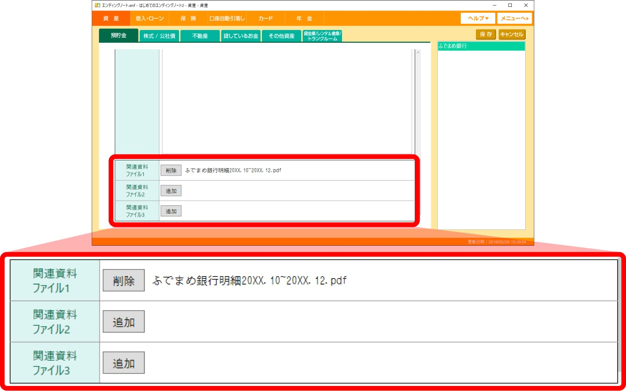Open the カード section
Screen dimensions: 626x391
(266, 18)
